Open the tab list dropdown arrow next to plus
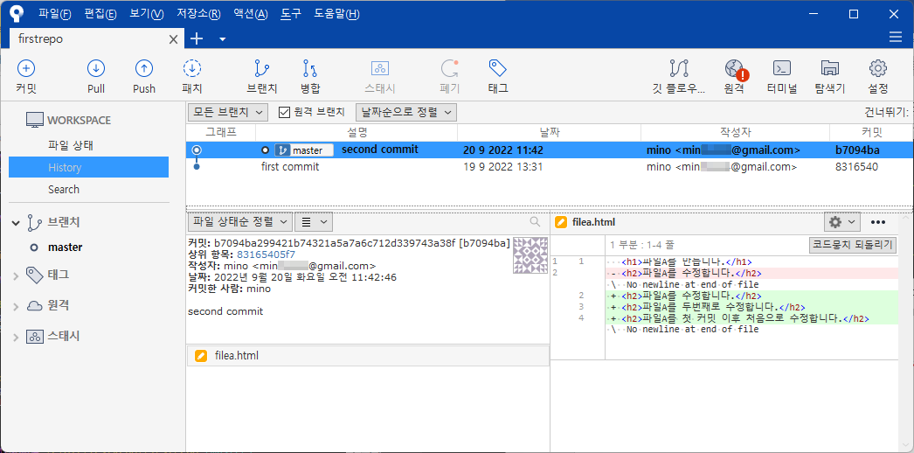The image size is (914, 453). point(222,39)
